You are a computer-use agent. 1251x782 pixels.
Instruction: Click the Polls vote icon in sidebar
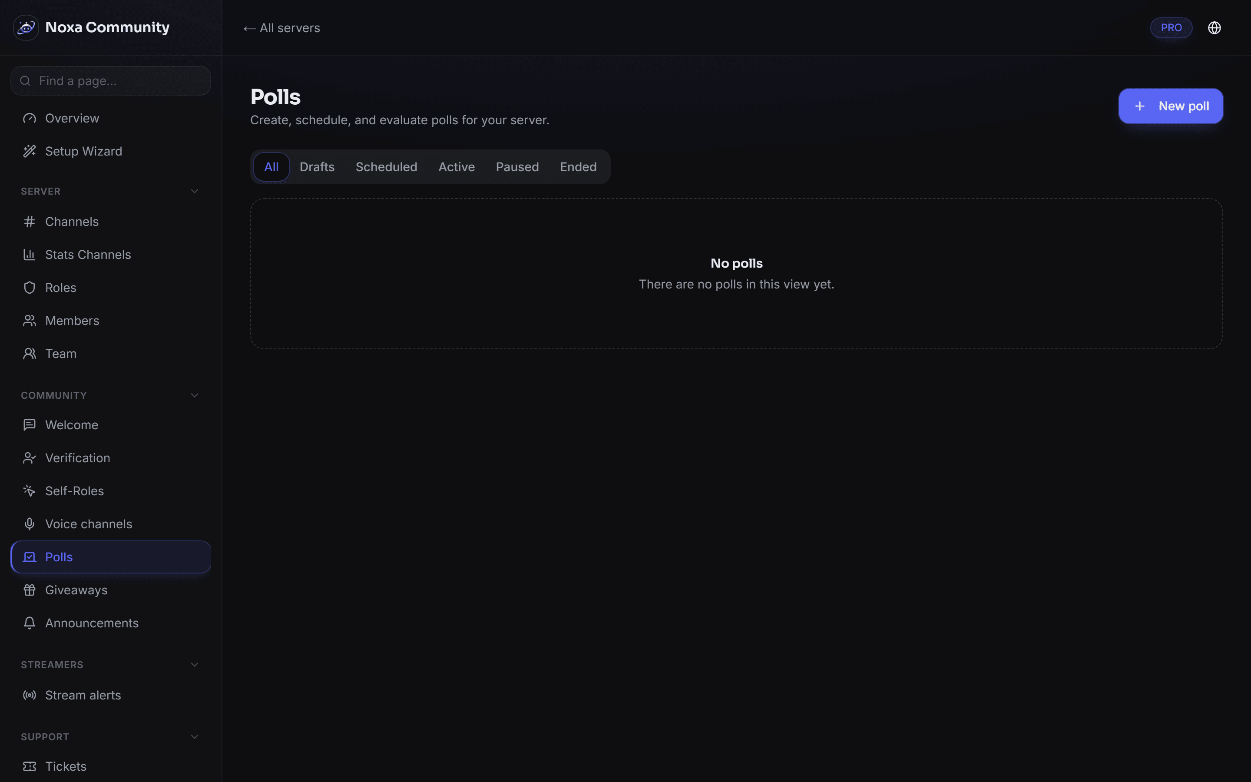[30, 557]
